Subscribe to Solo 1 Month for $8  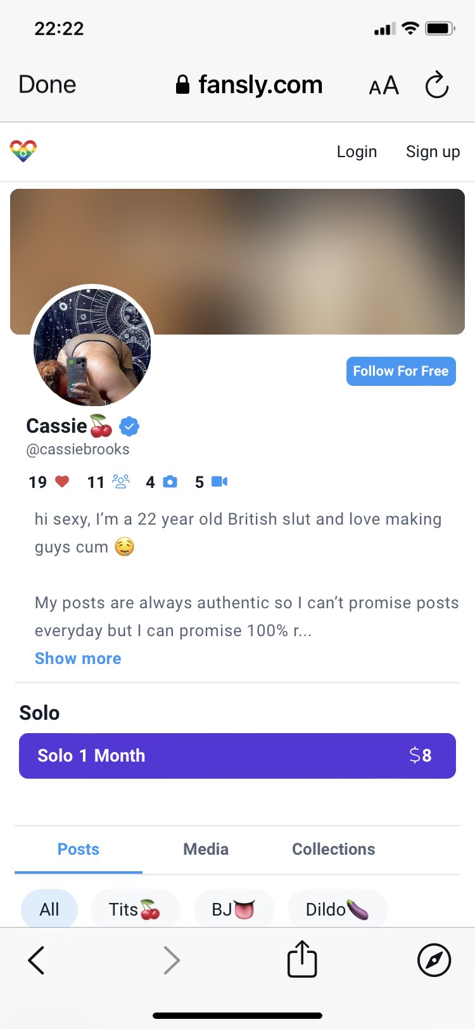[x=237, y=755]
